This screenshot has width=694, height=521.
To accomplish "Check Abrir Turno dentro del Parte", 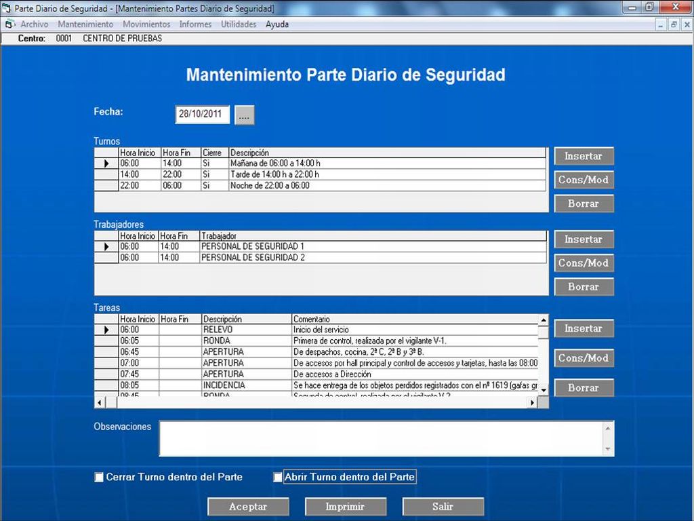I will [x=278, y=478].
